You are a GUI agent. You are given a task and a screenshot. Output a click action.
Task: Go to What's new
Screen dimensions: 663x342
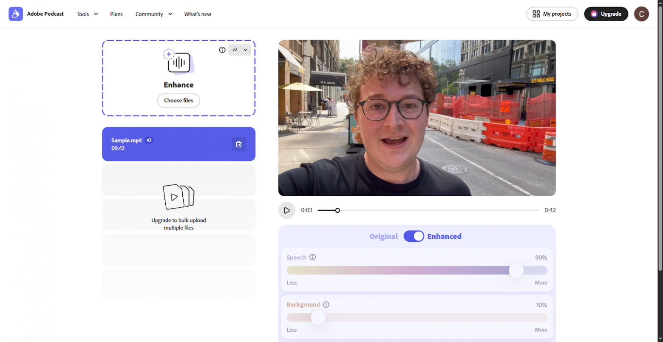click(198, 14)
